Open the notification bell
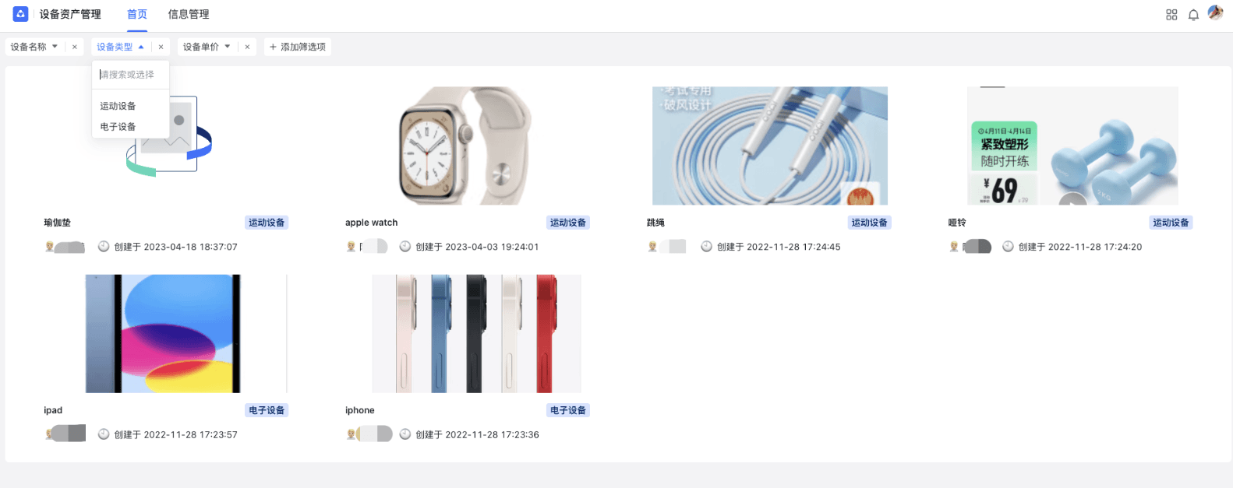 tap(1193, 15)
